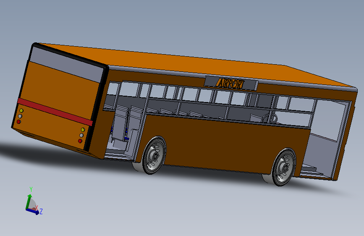364x236 pixels.
Task: Click the green Y axis of the triad
Action: coord(29,202)
